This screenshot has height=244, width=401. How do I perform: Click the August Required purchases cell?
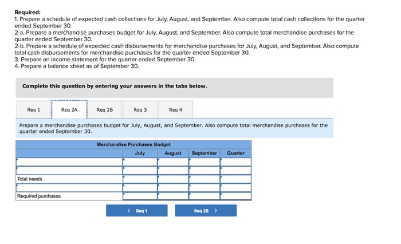(173, 196)
